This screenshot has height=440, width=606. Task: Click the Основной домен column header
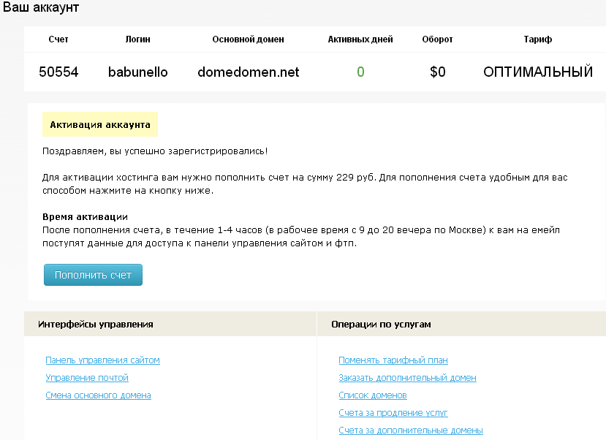[248, 39]
